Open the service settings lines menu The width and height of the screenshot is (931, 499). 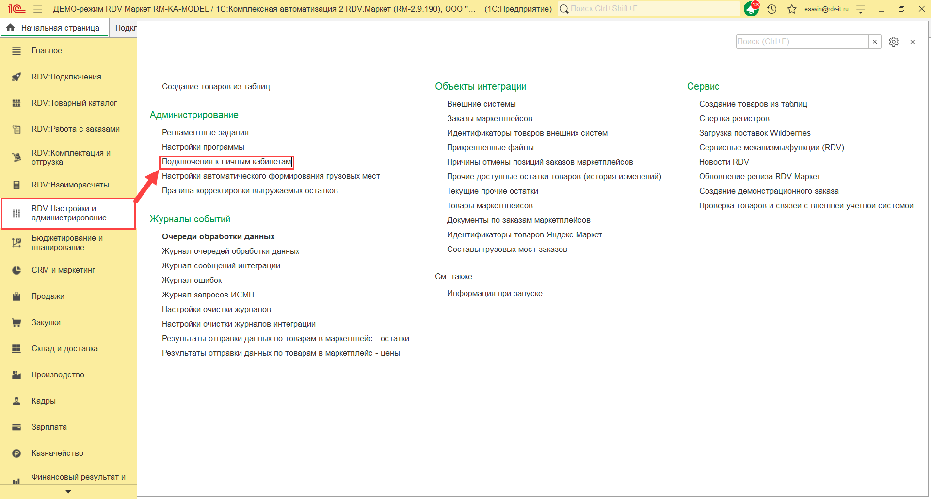point(861,9)
